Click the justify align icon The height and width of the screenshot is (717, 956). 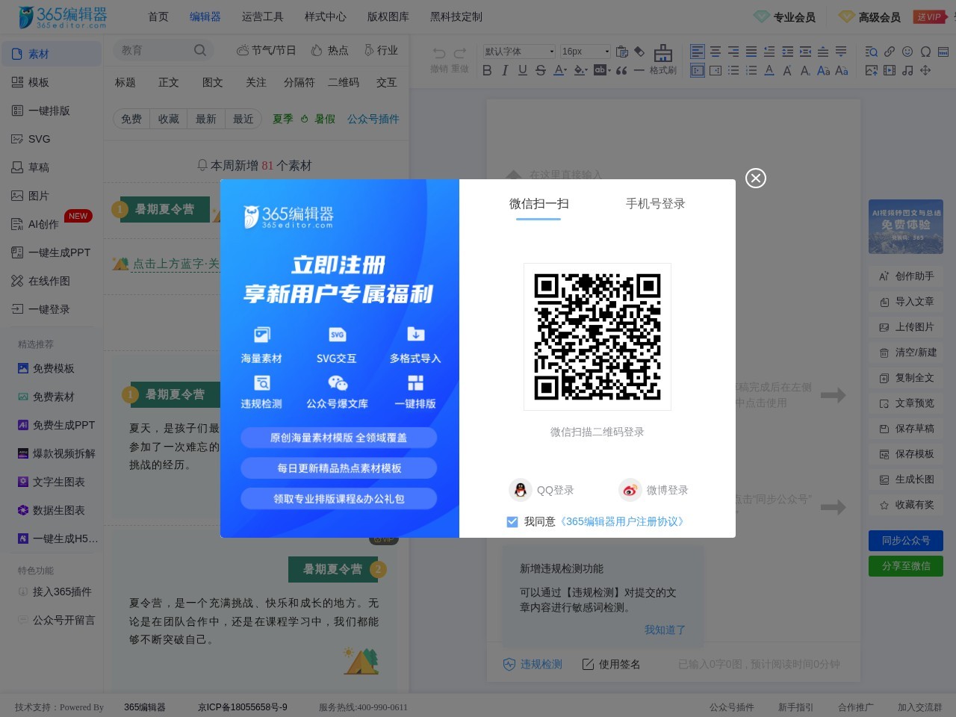click(x=751, y=52)
